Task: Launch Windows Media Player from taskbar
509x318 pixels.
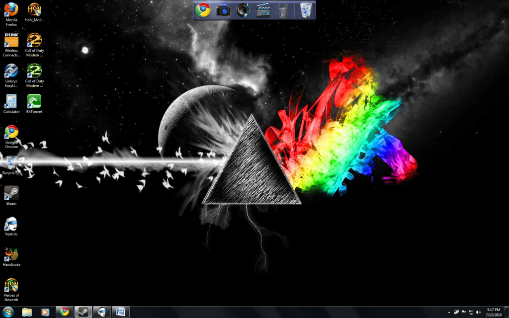Action: point(45,312)
